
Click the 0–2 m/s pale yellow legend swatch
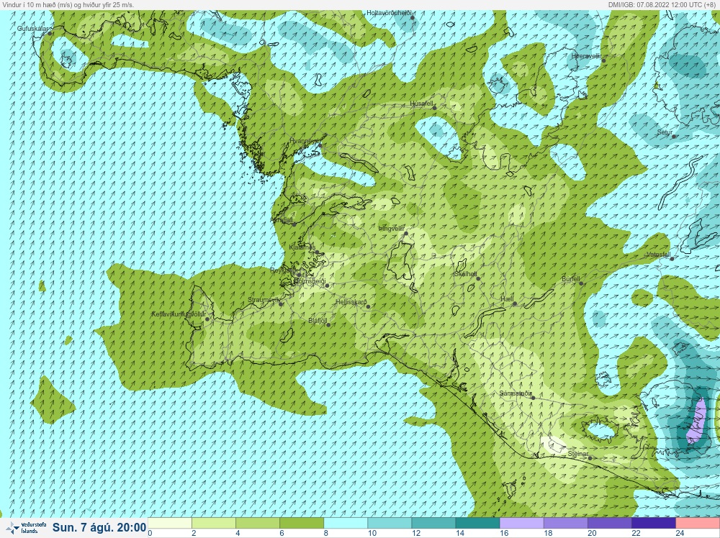(170, 524)
